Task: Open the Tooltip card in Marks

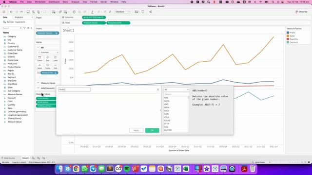Action: pos(48,66)
